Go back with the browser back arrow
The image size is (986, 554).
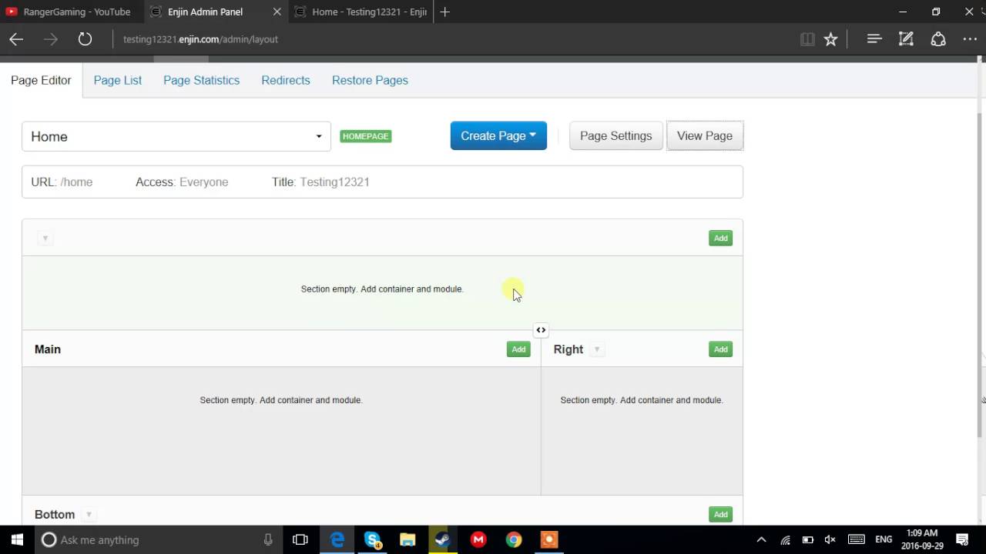click(16, 39)
